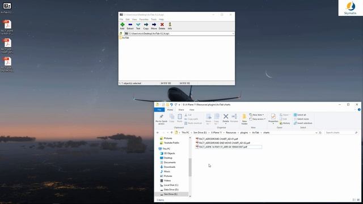Click the Copy icon in Explorer Clipboard group
Image resolution: width=363 pixels, height=204 pixels.
(172, 118)
